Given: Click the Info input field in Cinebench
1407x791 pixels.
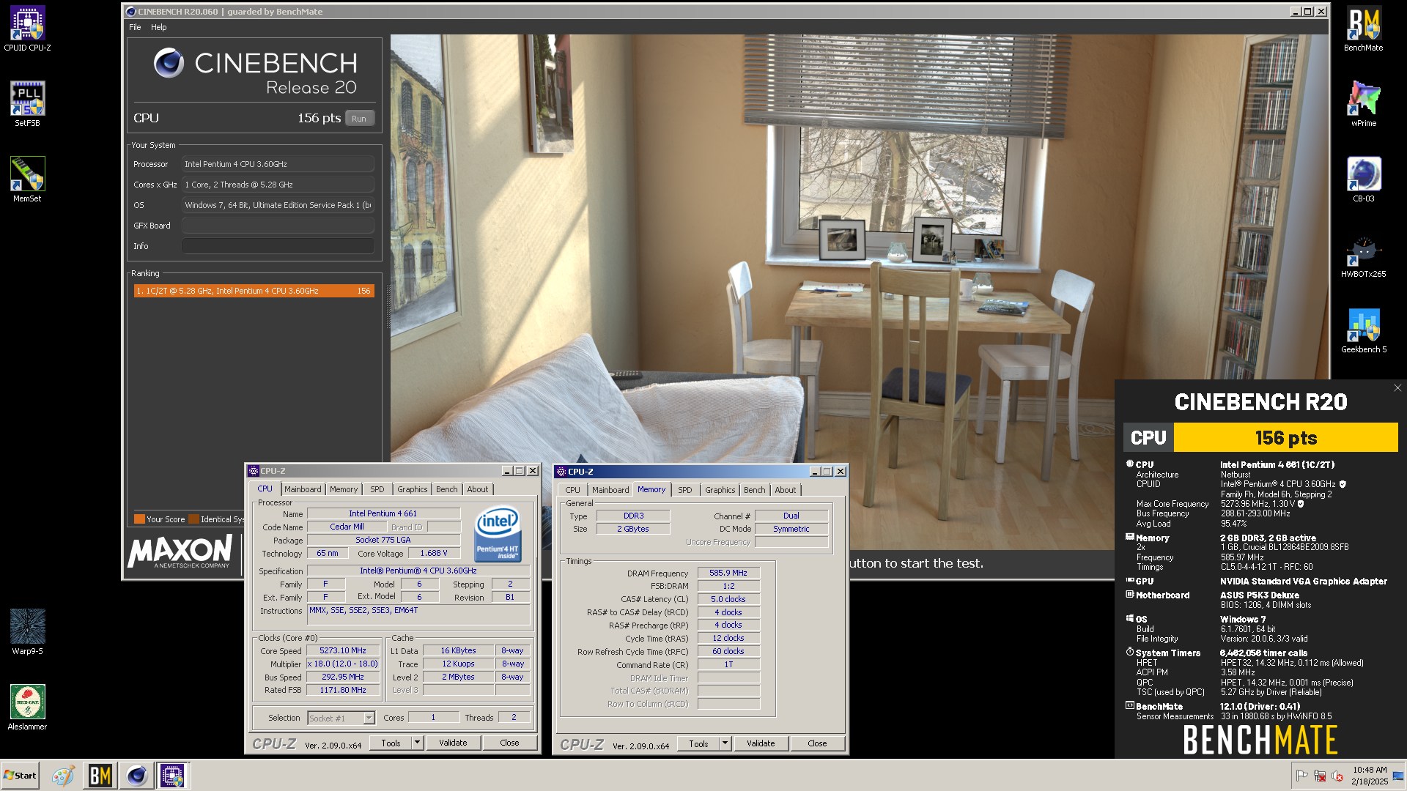Looking at the screenshot, I should click(278, 246).
